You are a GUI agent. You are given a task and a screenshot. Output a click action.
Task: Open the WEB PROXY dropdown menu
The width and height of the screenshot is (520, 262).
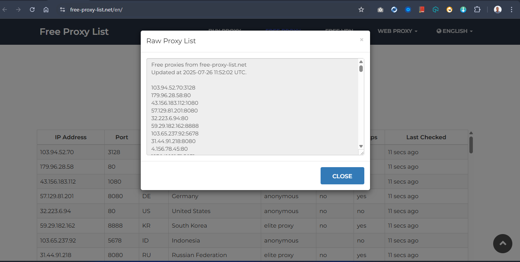(x=398, y=31)
